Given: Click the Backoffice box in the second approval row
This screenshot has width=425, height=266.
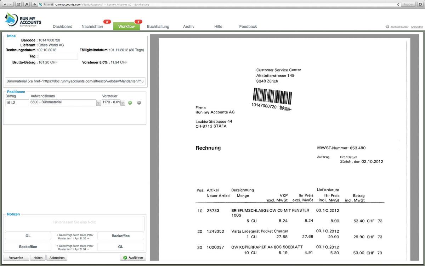Looking at the screenshot, I should (x=28, y=246).
